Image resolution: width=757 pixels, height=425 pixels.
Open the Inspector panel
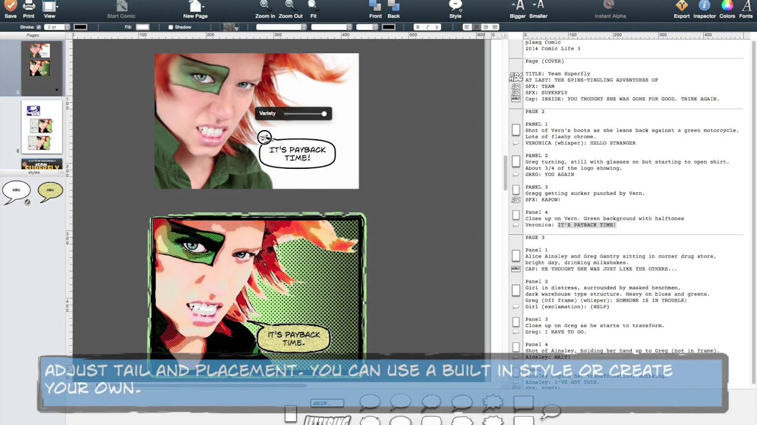pos(704,6)
